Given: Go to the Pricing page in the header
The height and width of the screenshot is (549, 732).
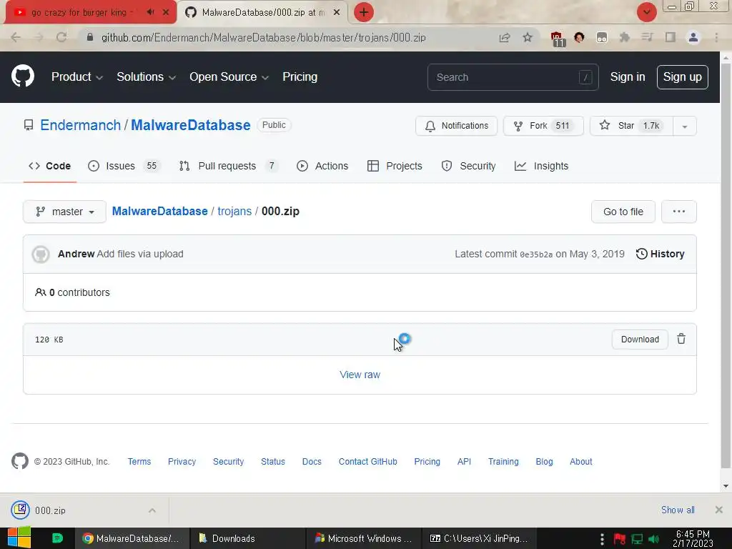Looking at the screenshot, I should [x=300, y=77].
